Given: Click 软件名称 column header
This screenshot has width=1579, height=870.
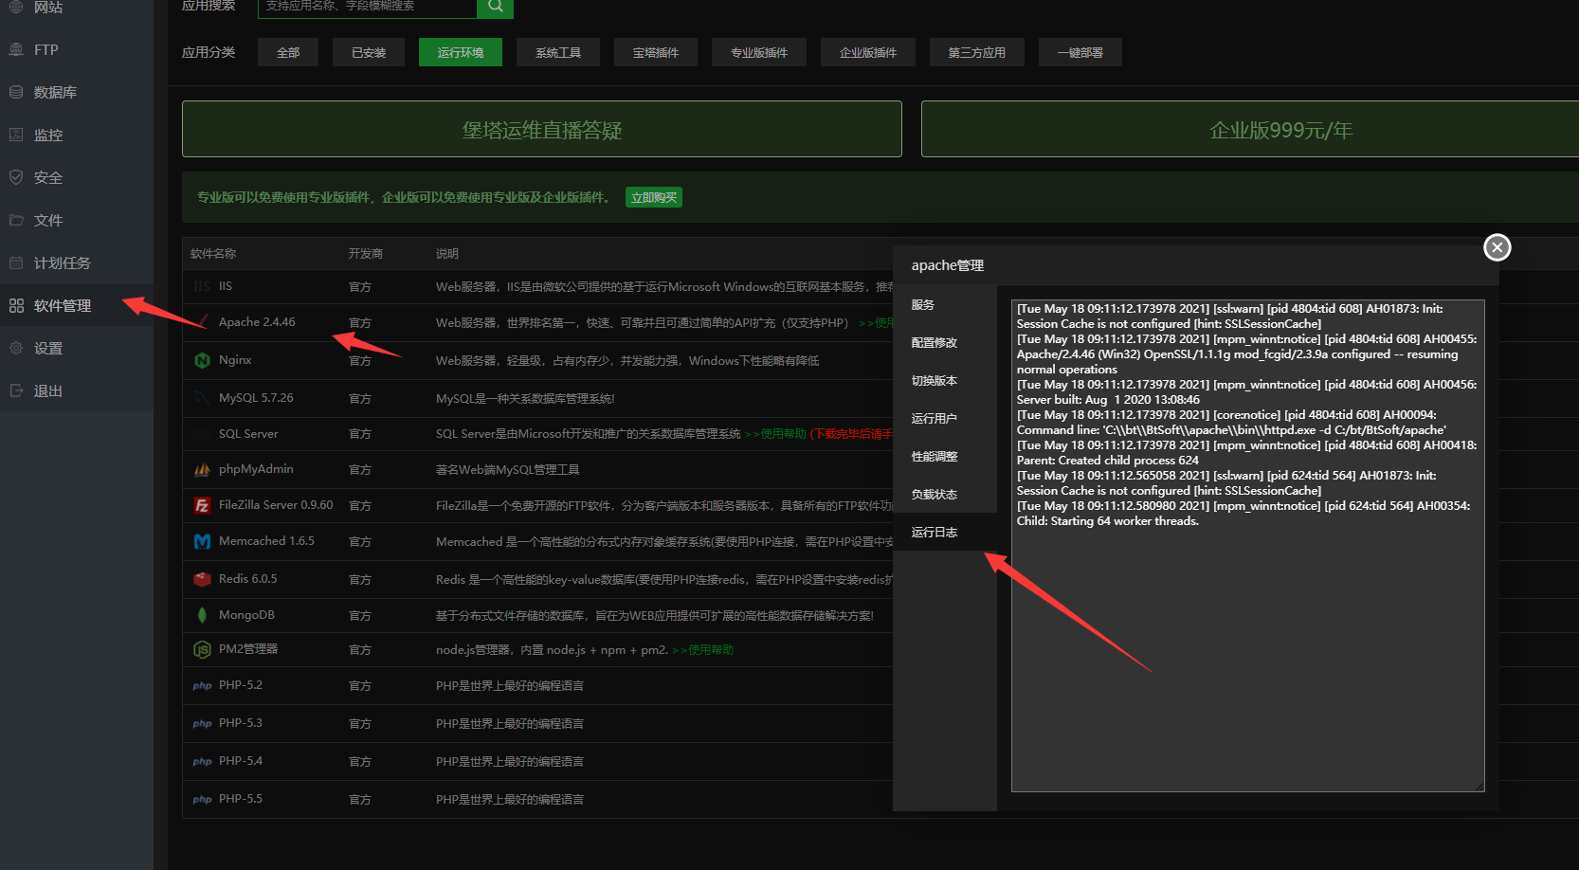Looking at the screenshot, I should point(213,254).
